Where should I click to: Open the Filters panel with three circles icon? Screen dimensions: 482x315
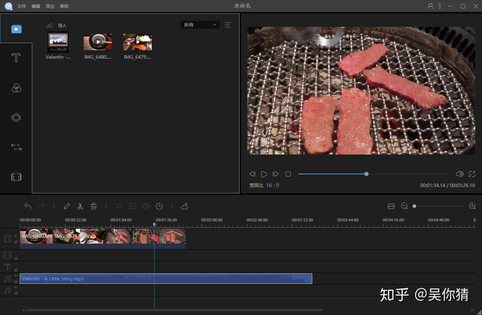pyautogui.click(x=16, y=88)
